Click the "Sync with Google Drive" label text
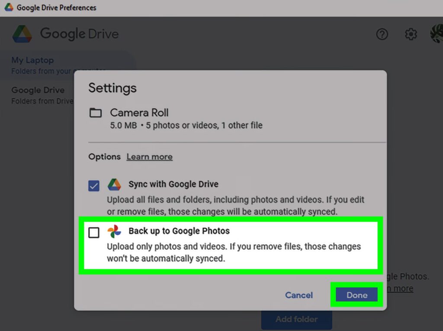The width and height of the screenshot is (443, 331). click(173, 184)
